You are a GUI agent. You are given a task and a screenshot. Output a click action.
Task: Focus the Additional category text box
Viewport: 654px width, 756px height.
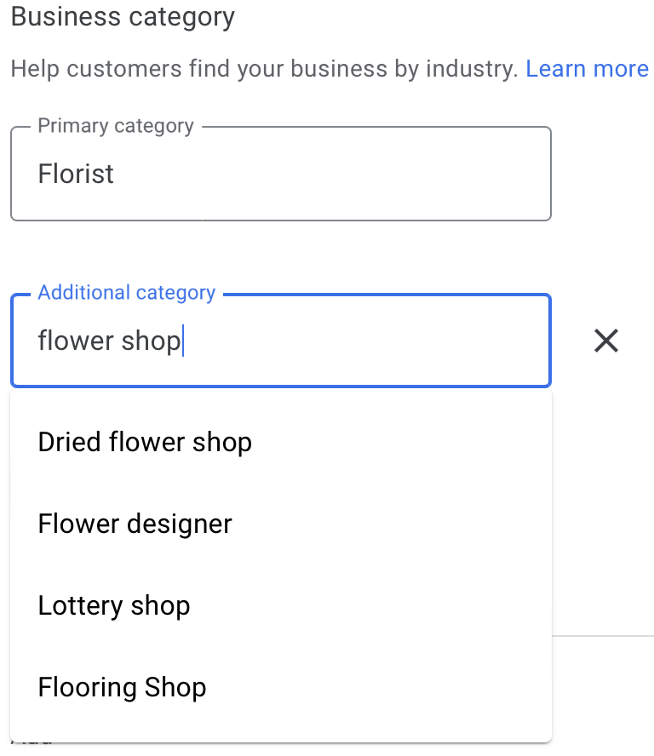pyautogui.click(x=281, y=341)
